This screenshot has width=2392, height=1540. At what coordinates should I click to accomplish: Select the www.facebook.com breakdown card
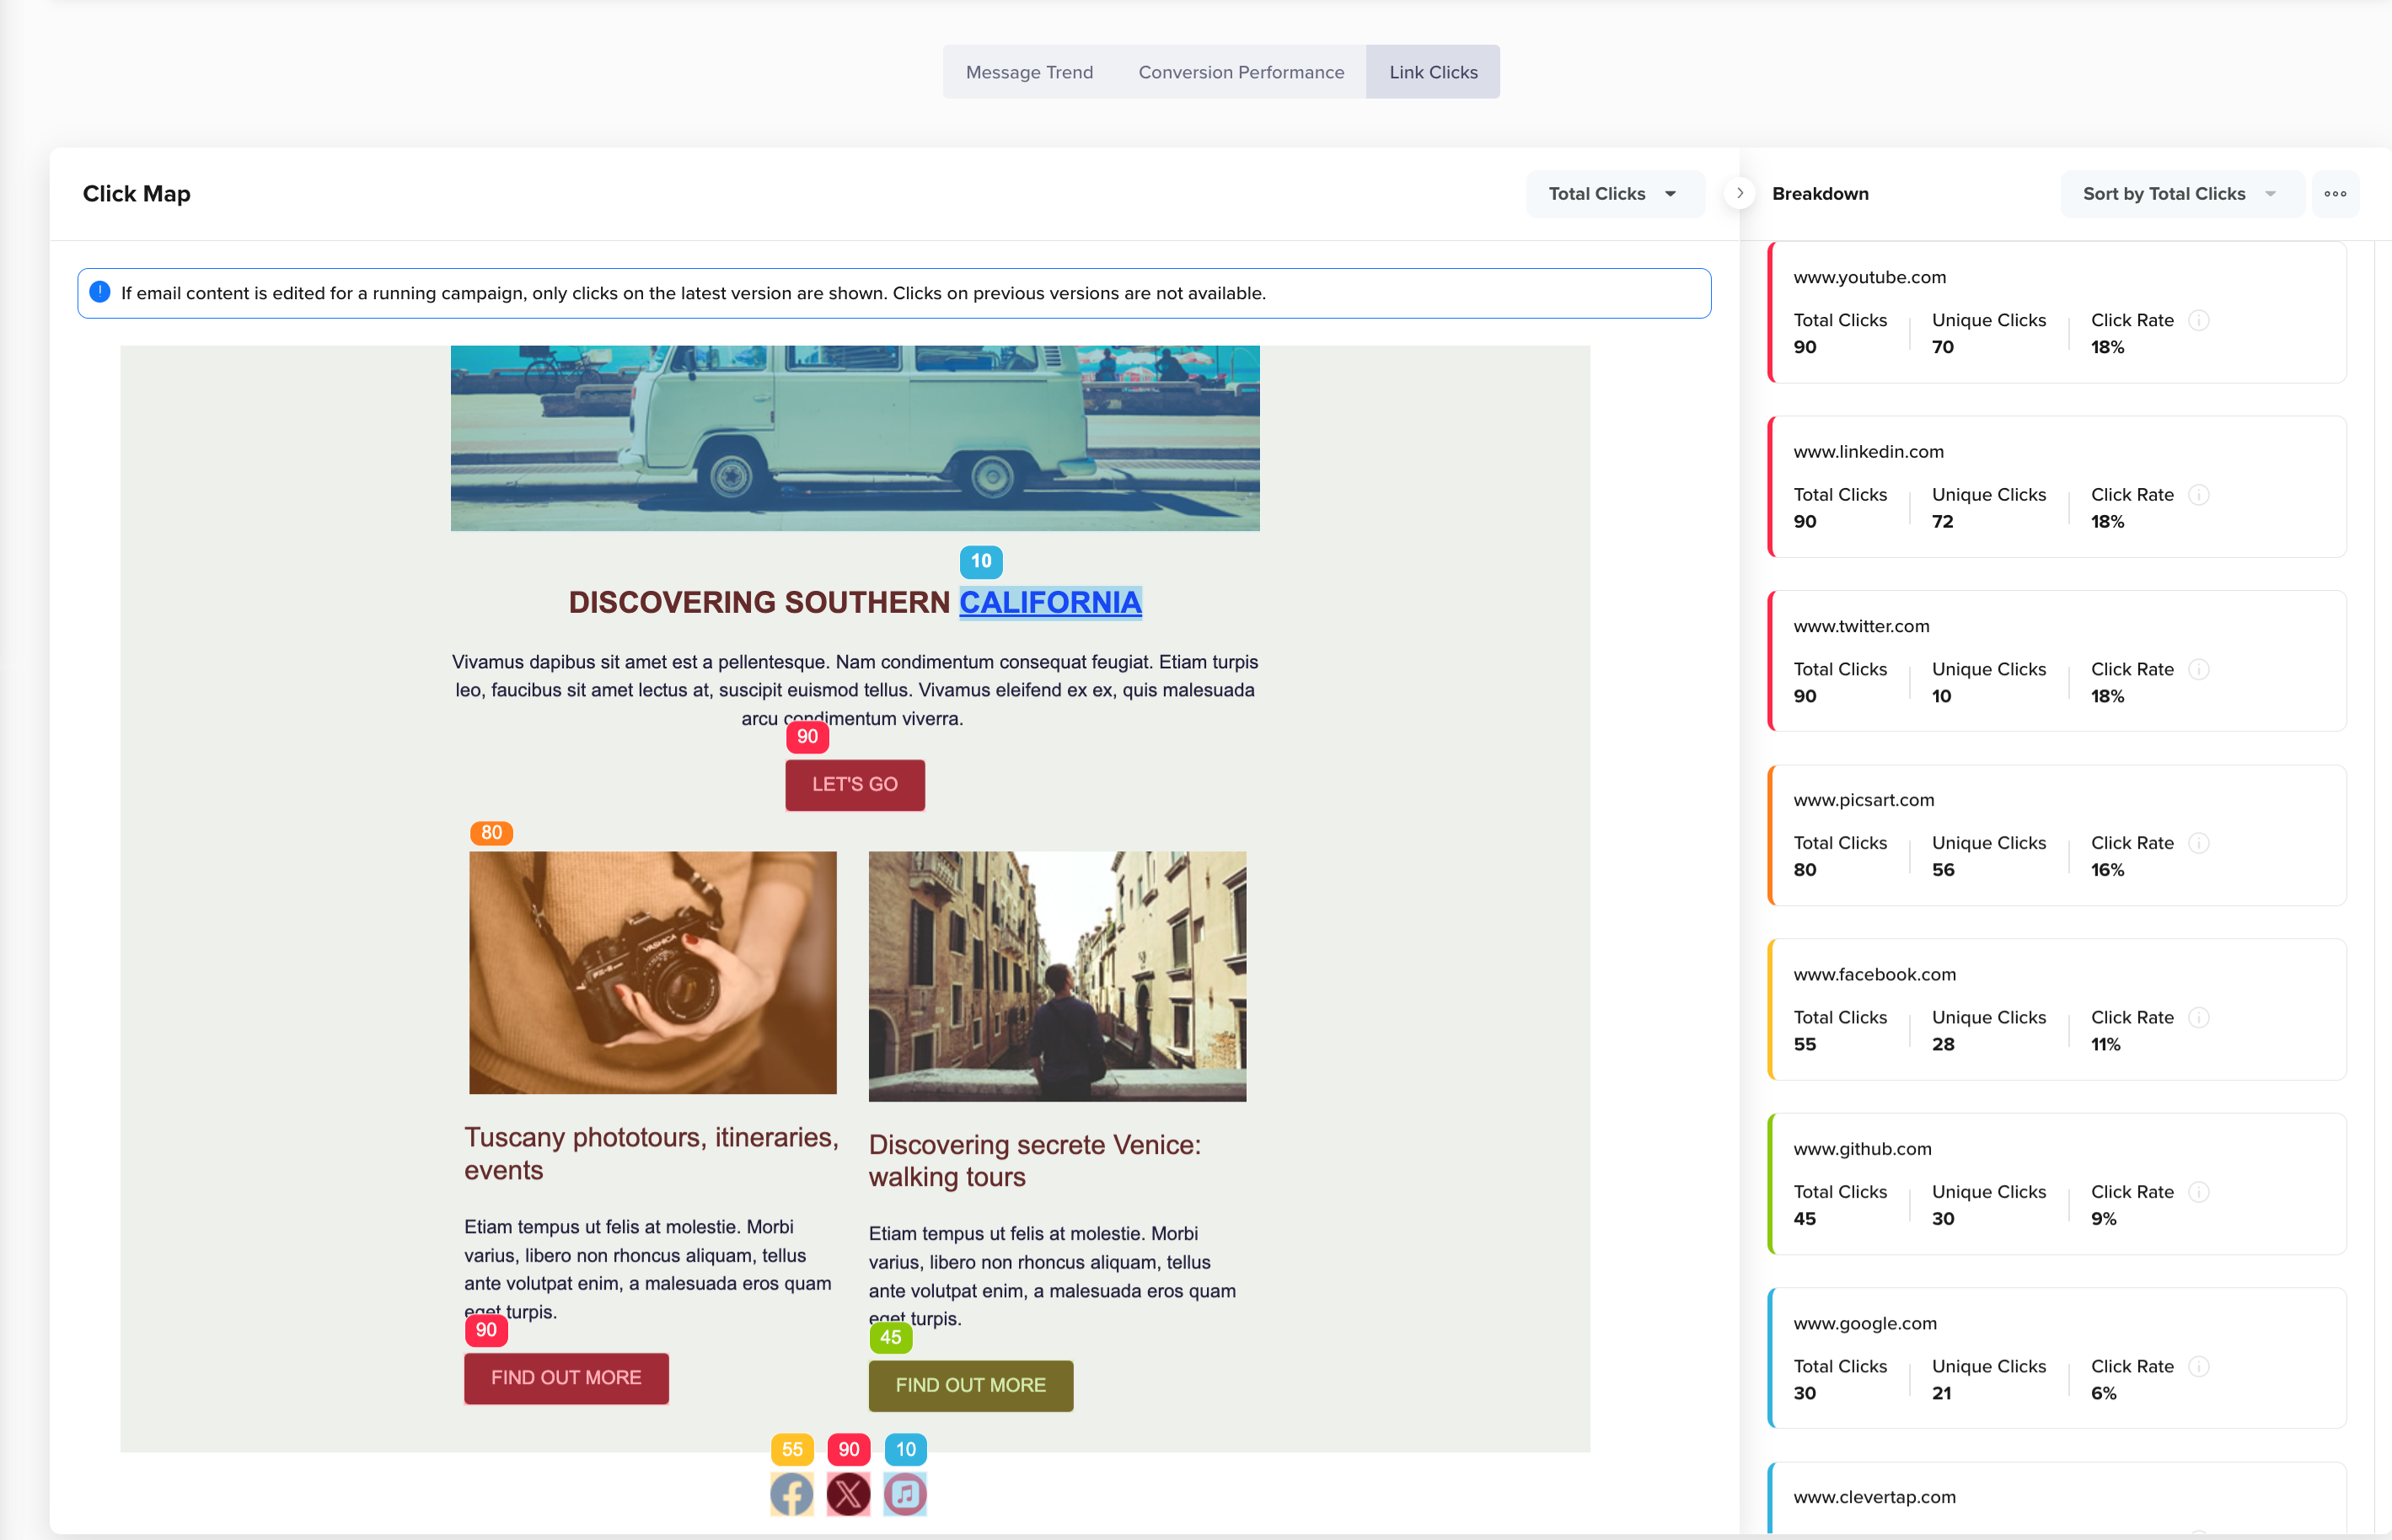pos(2056,1009)
